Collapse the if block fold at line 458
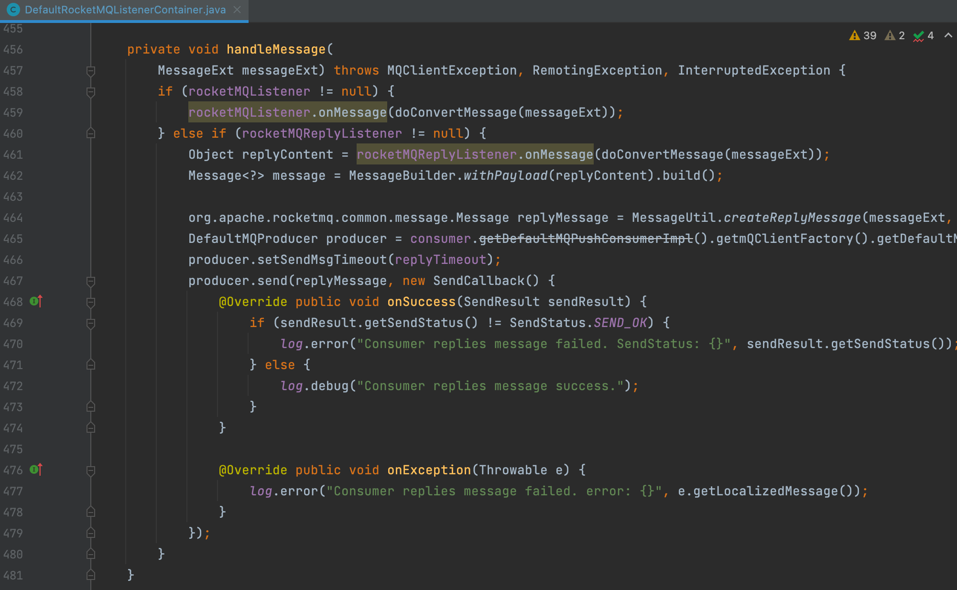 coord(91,92)
